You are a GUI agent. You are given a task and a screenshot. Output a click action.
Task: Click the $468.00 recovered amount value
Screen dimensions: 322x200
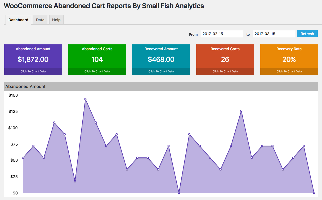click(161, 59)
